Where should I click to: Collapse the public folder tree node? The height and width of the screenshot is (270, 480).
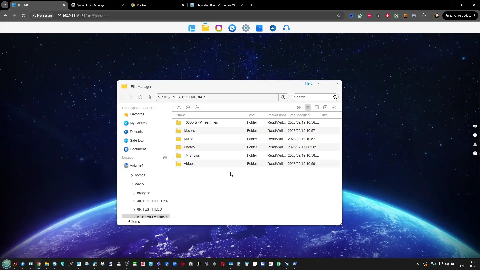coord(132,183)
